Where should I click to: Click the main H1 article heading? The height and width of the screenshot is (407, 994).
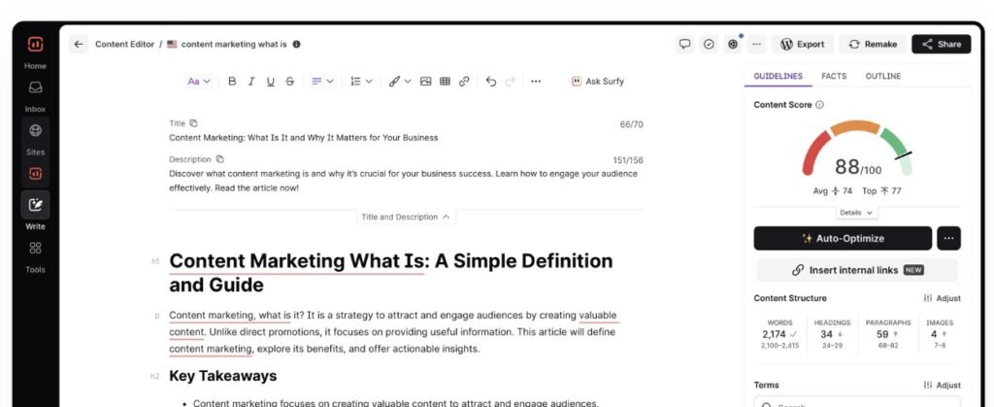coord(391,273)
